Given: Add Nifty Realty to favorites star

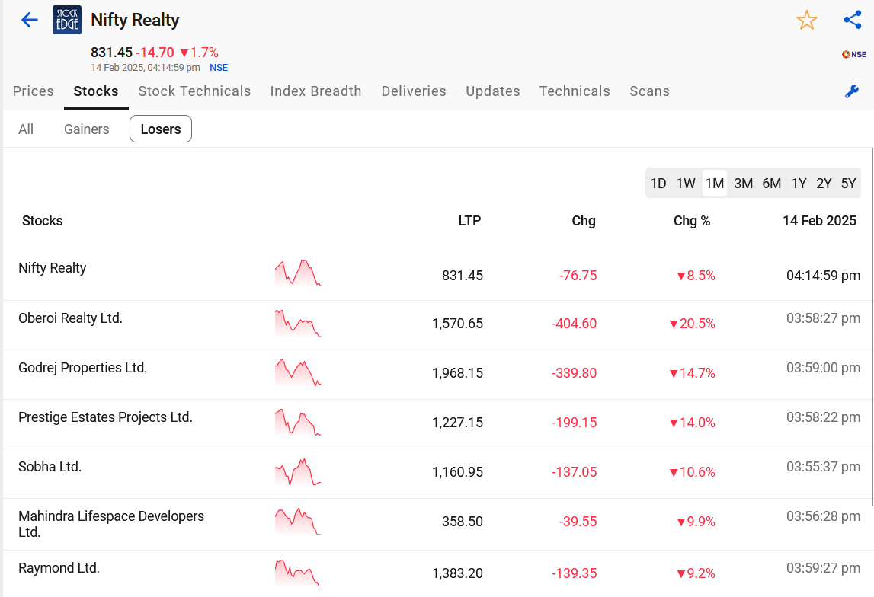Looking at the screenshot, I should coord(806,21).
